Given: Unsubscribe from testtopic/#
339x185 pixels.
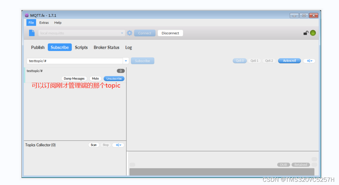Looking at the screenshot, I should click(114, 79).
